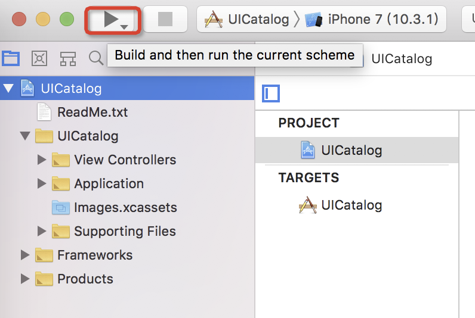This screenshot has width=475, height=318.
Task: Open the Symbol navigator hierarchy icon
Action: (68, 58)
